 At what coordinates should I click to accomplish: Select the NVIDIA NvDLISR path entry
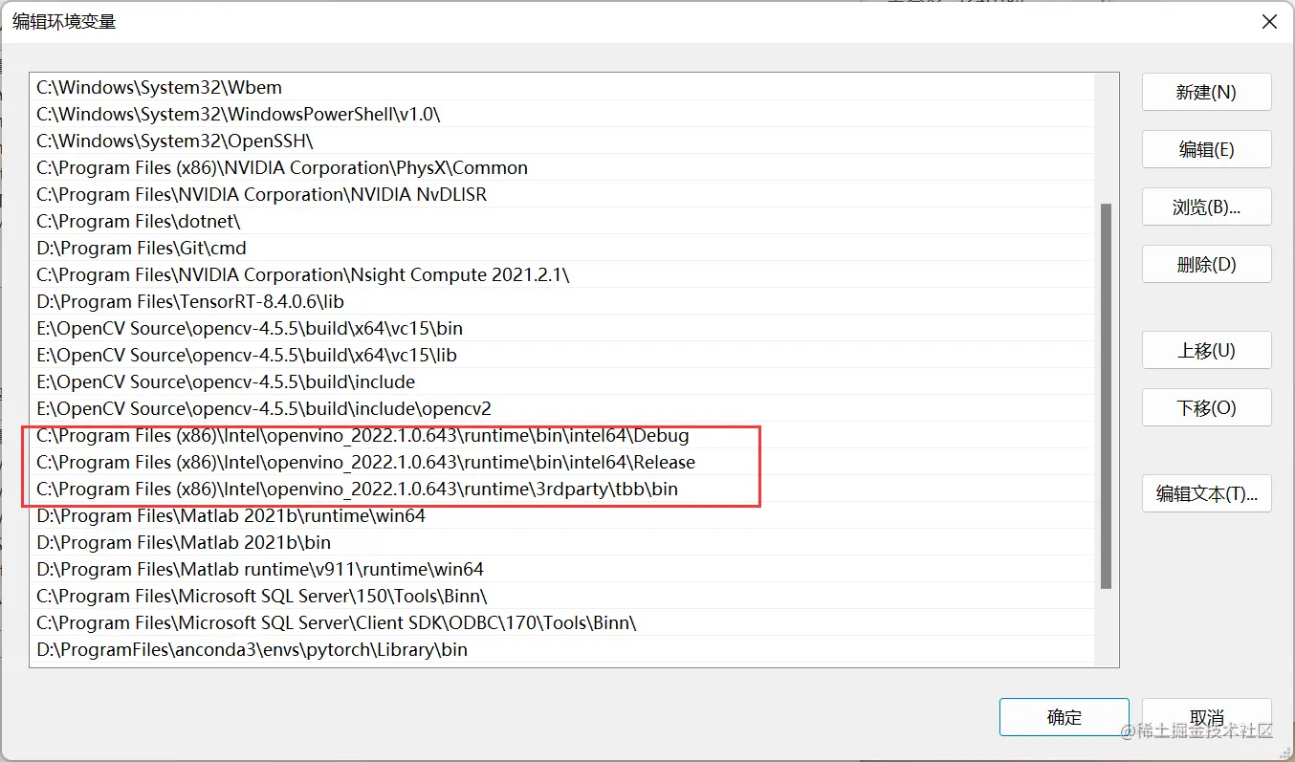(561, 194)
